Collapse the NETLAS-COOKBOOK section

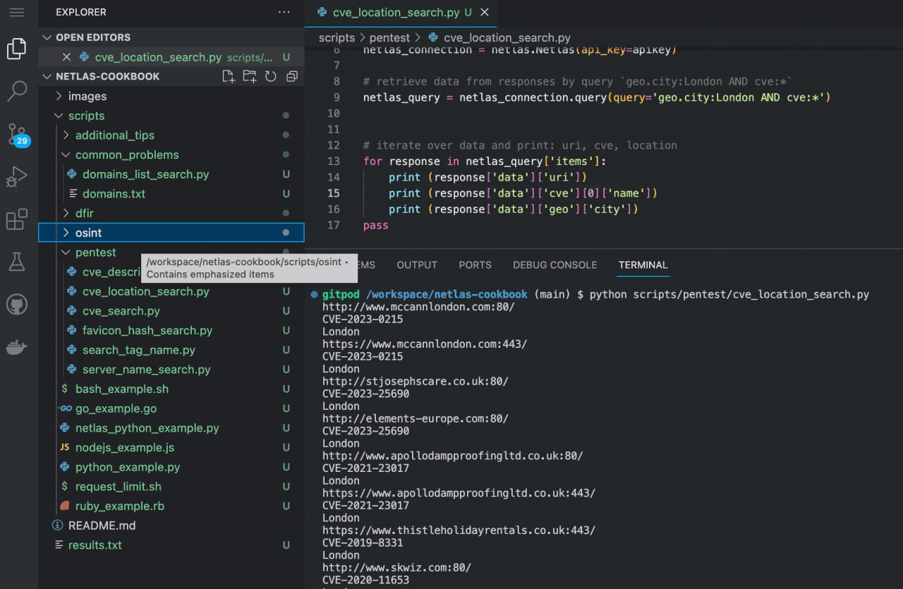[48, 76]
